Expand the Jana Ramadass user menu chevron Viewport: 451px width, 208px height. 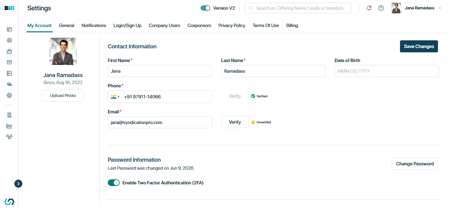[x=440, y=8]
